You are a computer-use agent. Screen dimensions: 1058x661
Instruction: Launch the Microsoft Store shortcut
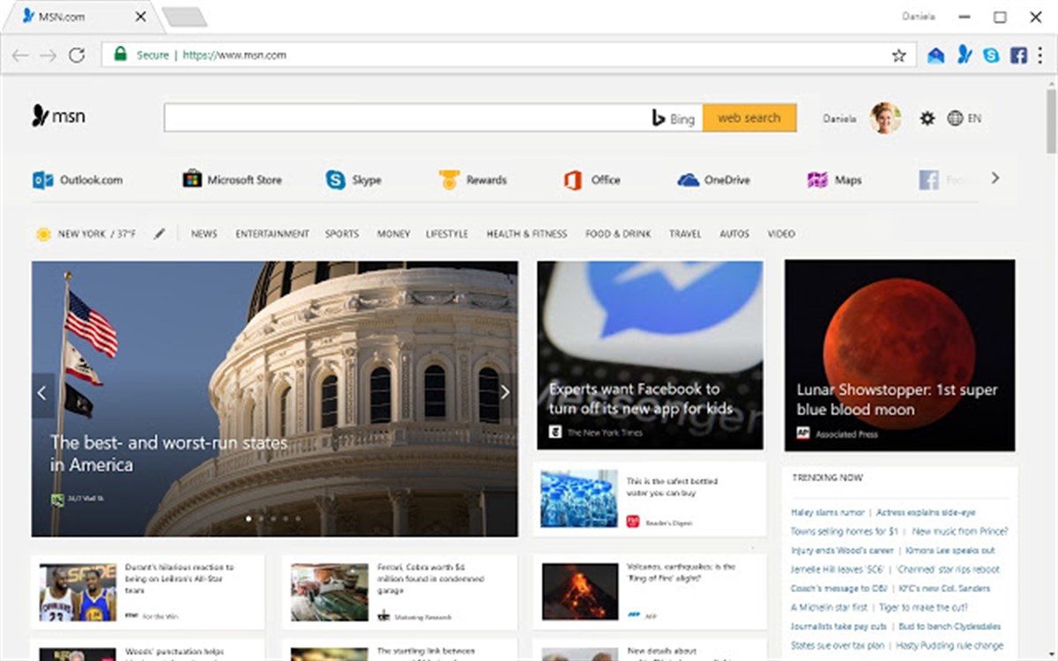(x=233, y=180)
